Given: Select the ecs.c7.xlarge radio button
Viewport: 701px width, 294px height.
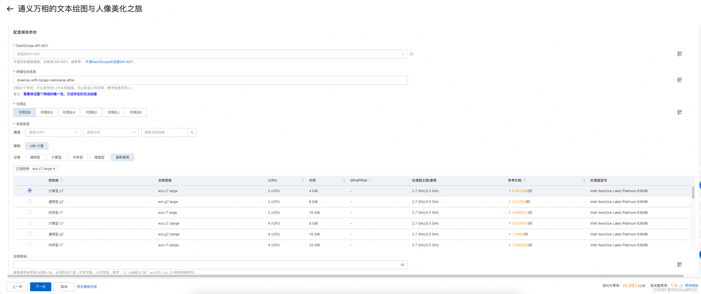Looking at the screenshot, I should tap(30, 223).
